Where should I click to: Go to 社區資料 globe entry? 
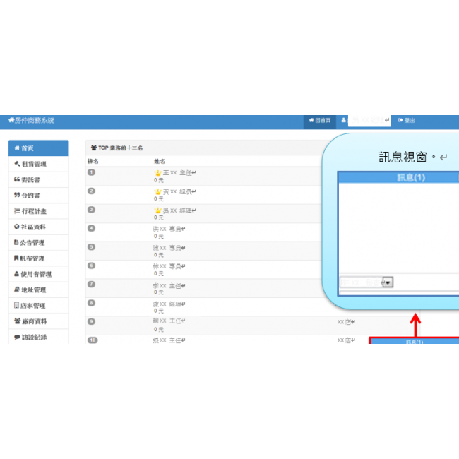[x=38, y=227]
